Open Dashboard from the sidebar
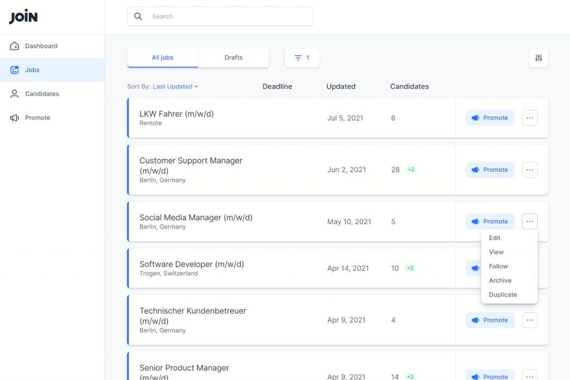Image resolution: width=570 pixels, height=380 pixels. point(41,46)
